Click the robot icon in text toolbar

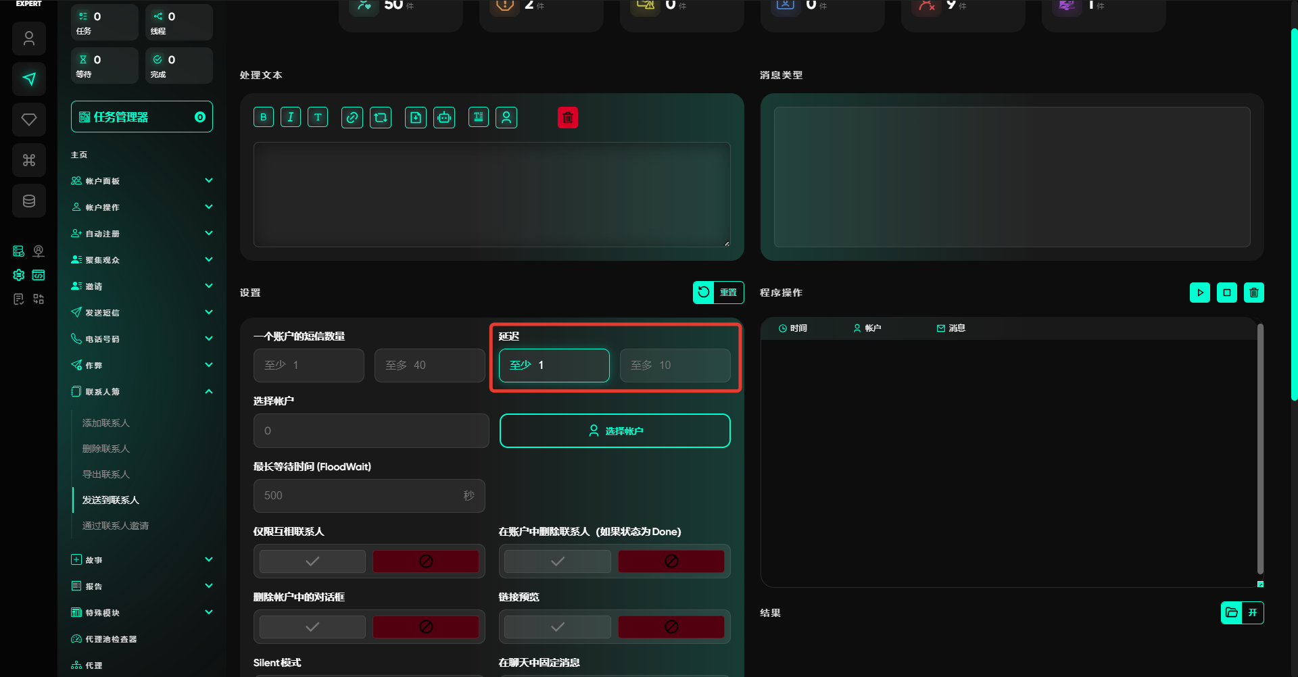[444, 118]
